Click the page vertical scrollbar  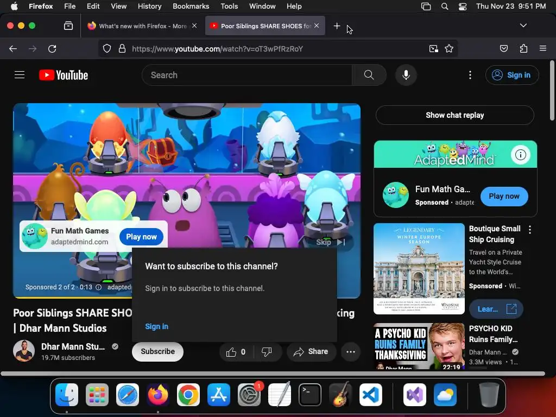click(x=552, y=91)
